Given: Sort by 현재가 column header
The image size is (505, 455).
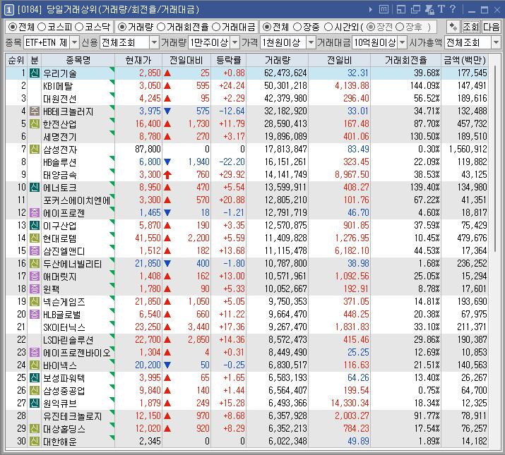Looking at the screenshot, I should tap(138, 60).
